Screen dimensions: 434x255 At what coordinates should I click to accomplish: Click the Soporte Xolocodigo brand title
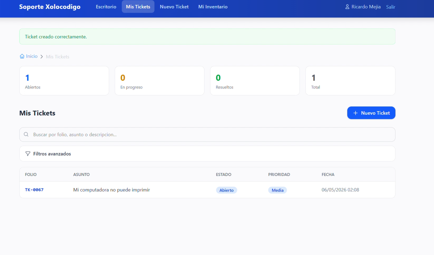tap(50, 7)
